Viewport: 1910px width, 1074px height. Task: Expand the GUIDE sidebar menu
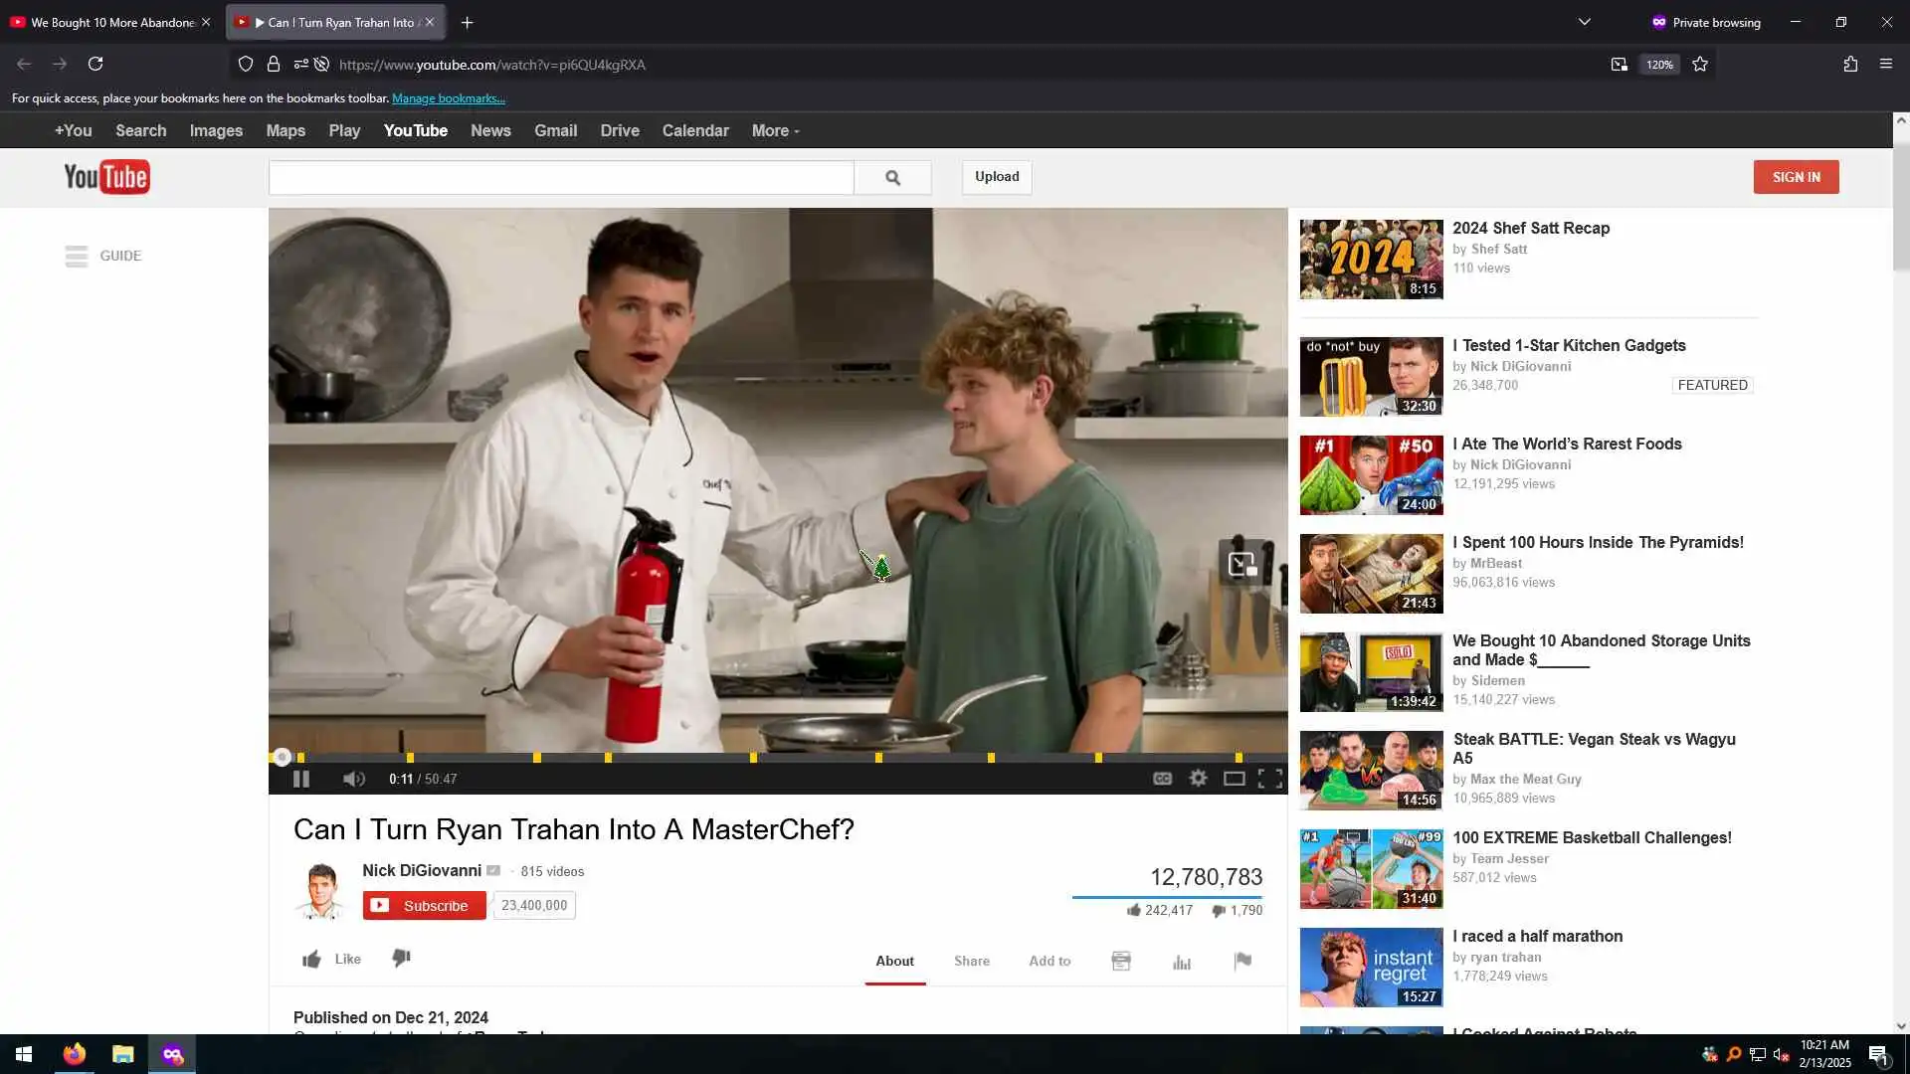click(102, 256)
